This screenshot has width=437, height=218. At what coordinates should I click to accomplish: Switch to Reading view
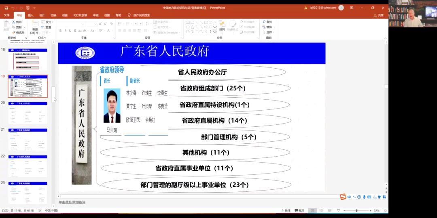click(x=330, y=210)
